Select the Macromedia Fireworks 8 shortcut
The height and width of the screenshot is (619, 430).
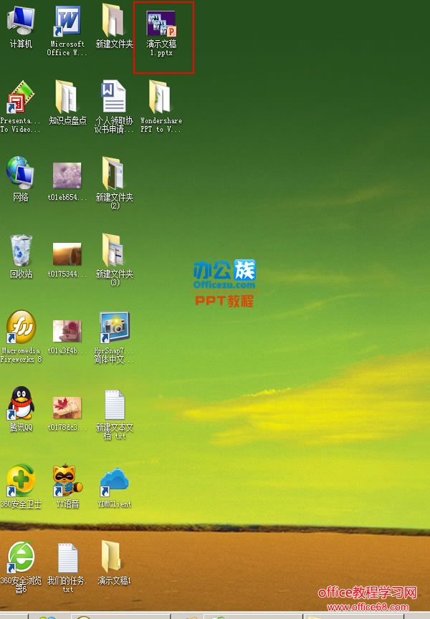tap(21, 328)
